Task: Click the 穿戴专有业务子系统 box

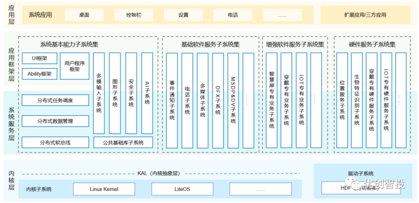Action: pos(286,100)
